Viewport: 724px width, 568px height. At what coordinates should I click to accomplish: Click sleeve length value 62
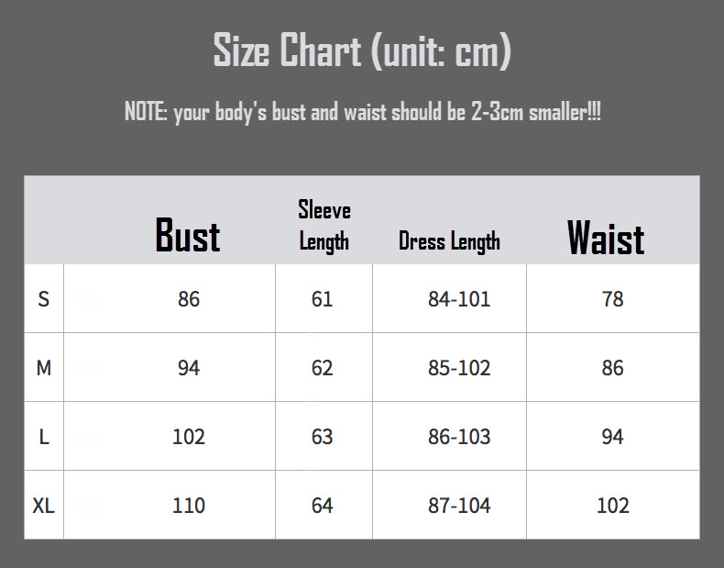click(322, 368)
